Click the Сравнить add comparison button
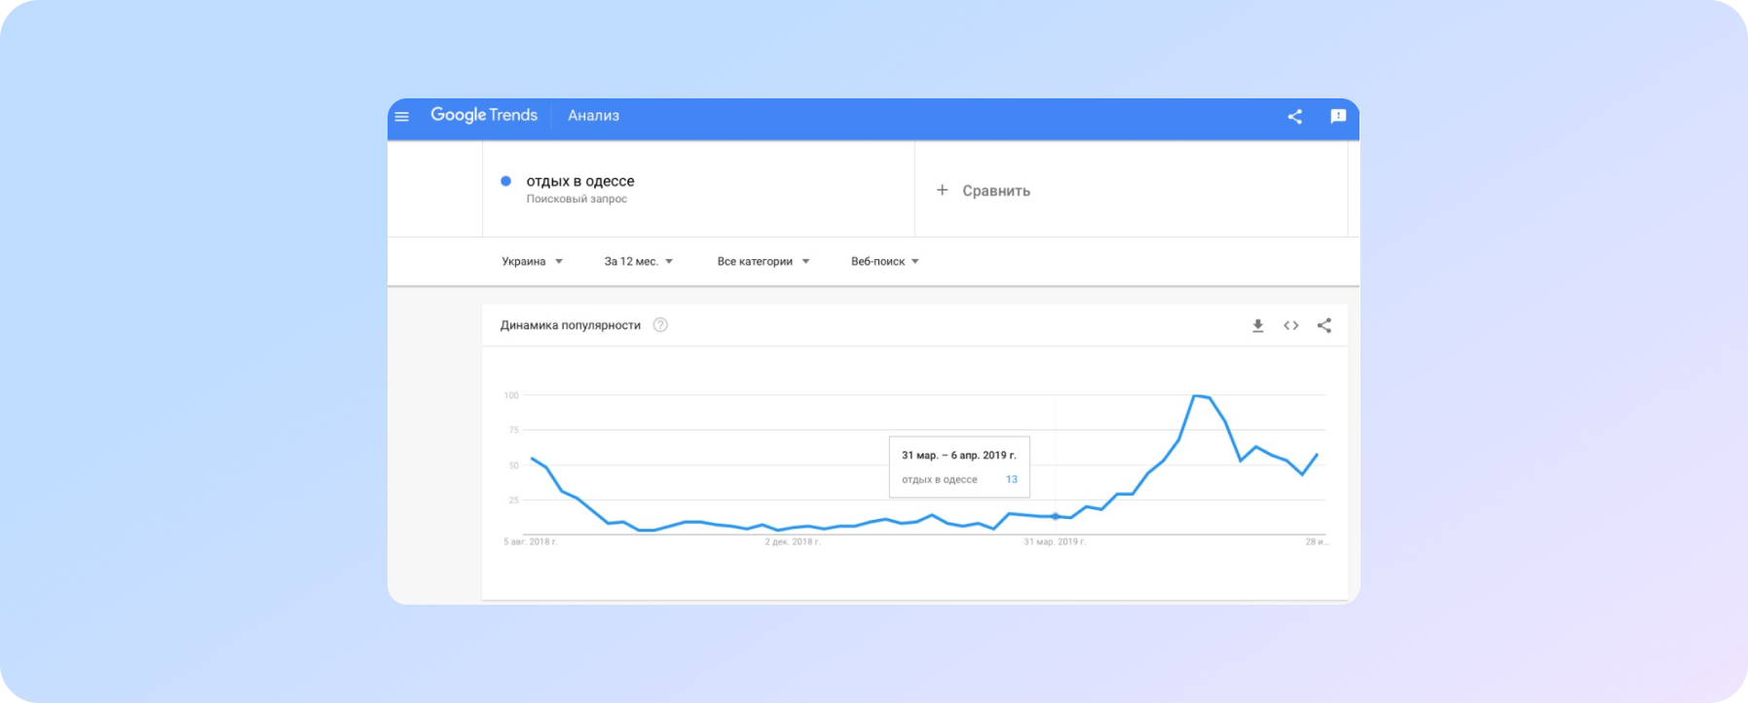Viewport: 1748px width, 703px height. 984,190
